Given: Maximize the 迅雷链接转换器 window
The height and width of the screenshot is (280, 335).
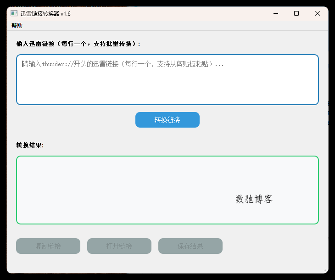Looking at the screenshot, I should pos(296,13).
